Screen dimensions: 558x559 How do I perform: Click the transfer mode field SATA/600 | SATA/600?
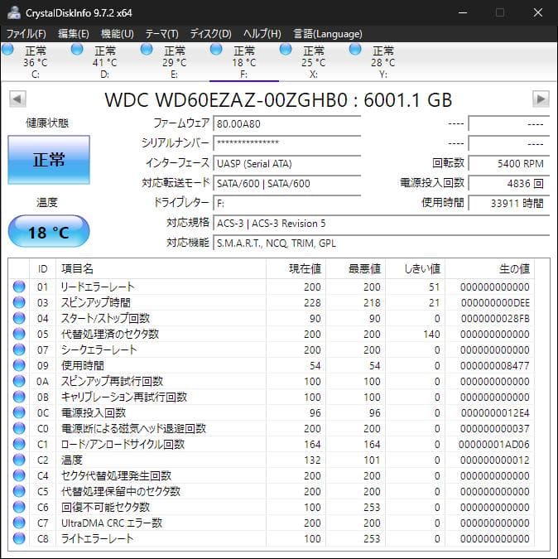click(x=286, y=184)
